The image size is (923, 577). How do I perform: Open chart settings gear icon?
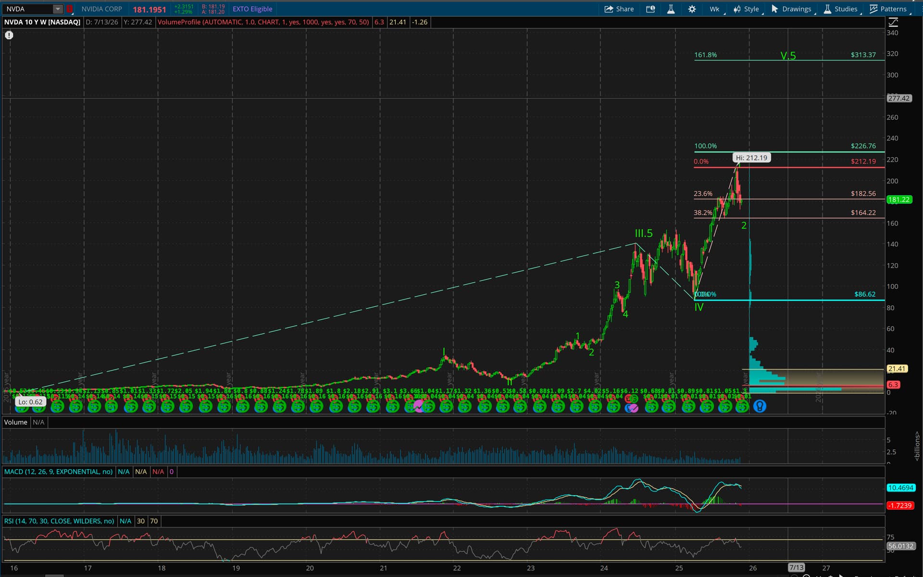(x=692, y=9)
